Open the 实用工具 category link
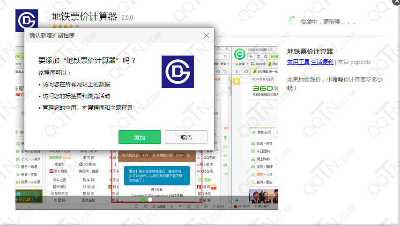The image size is (400, 226). pyautogui.click(x=298, y=62)
